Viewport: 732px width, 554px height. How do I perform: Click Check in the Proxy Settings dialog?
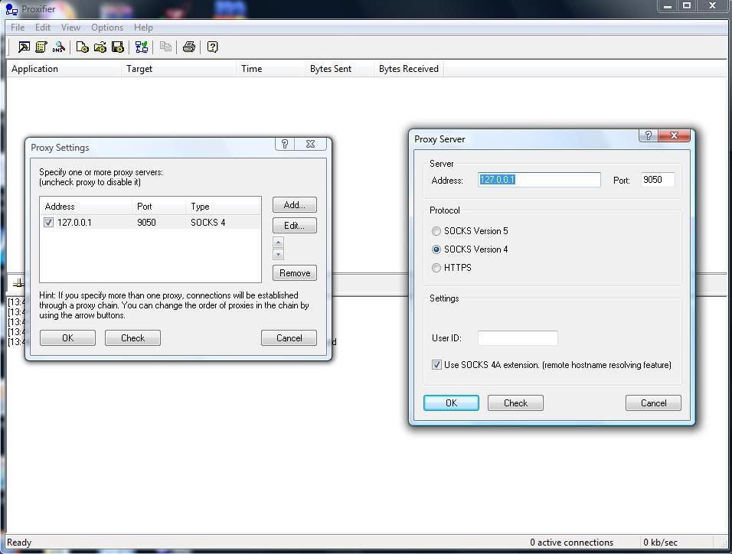(x=132, y=338)
